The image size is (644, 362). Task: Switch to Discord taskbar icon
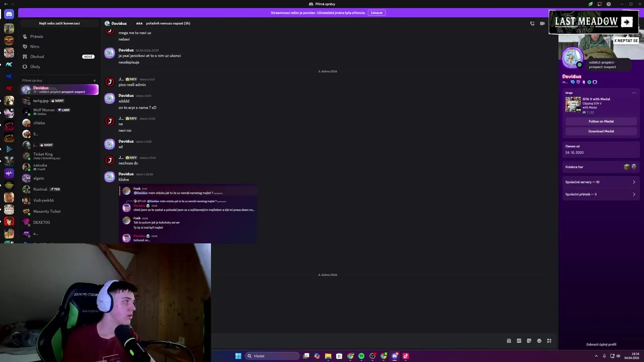click(394, 356)
